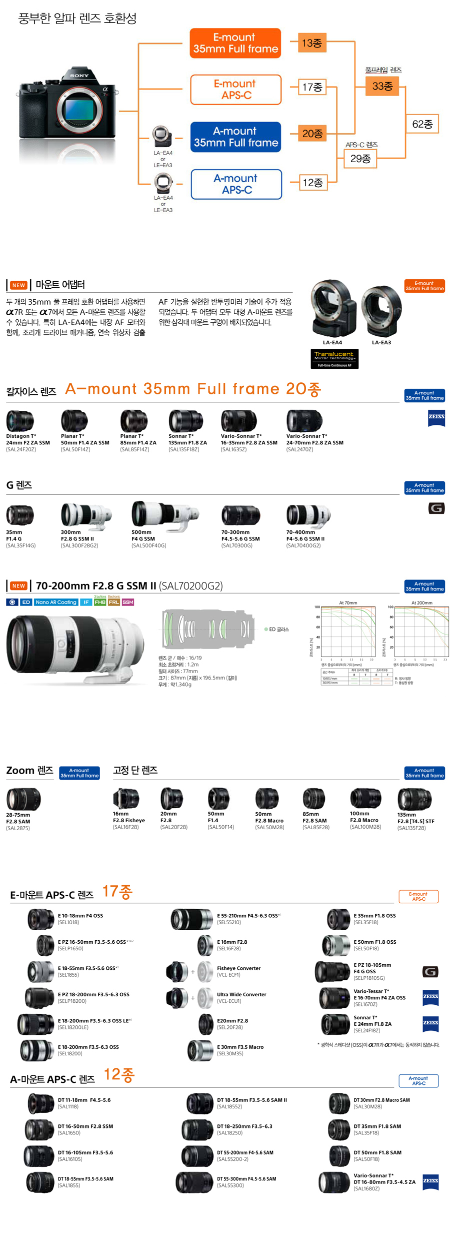Click the 50mm F2.8 Macro lens
450x1251 pixels.
pyautogui.click(x=266, y=799)
